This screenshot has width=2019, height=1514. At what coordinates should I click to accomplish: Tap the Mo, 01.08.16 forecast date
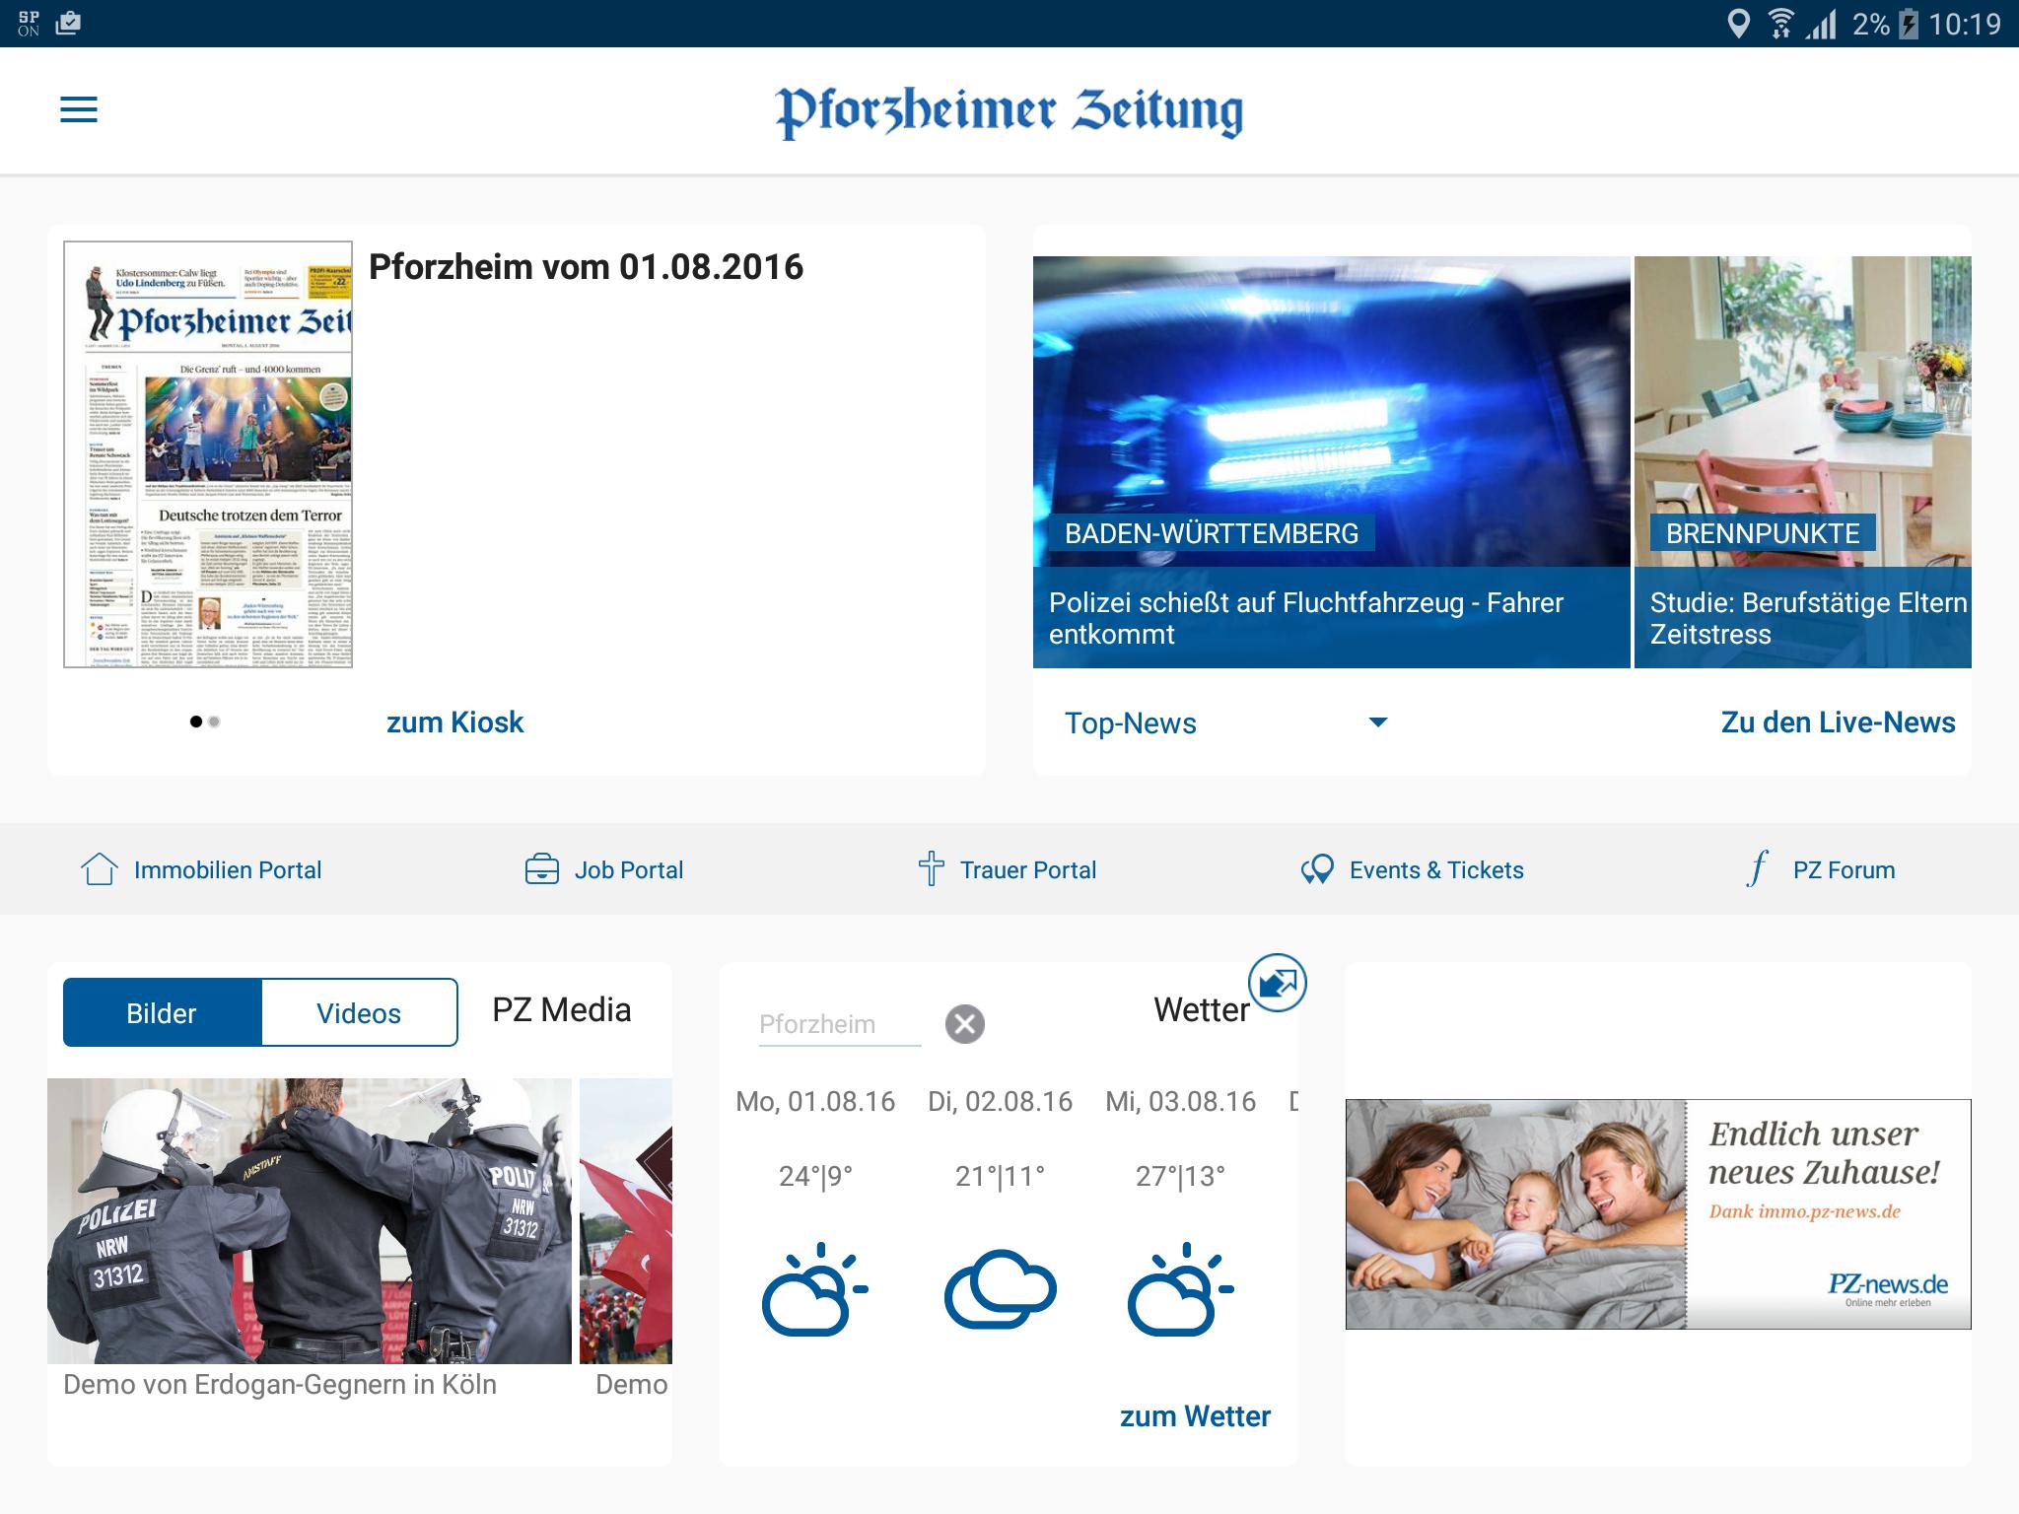coord(815,1101)
